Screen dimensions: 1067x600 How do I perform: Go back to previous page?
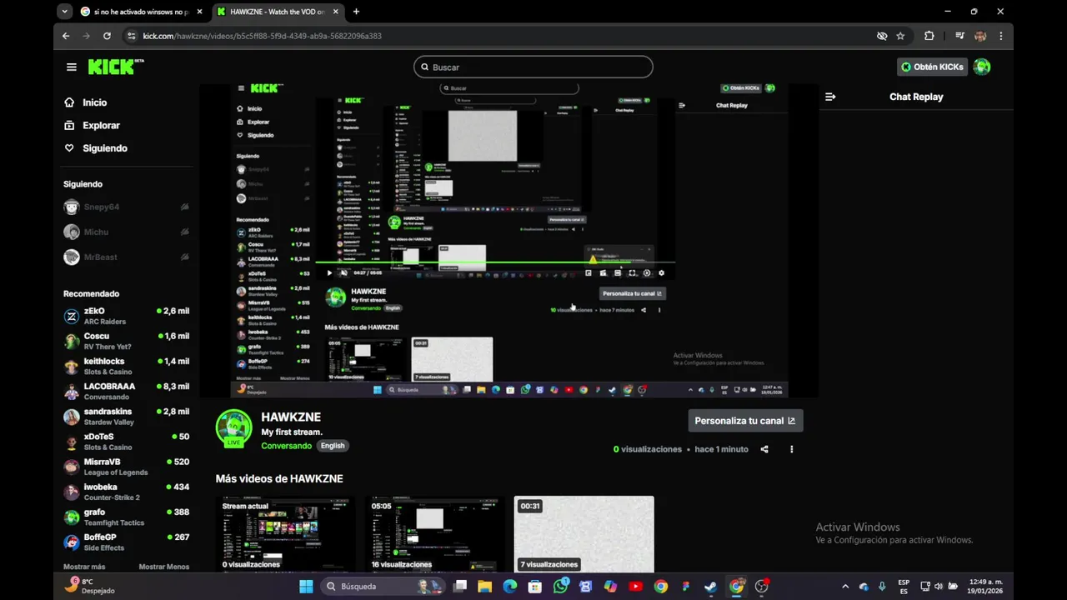(66, 36)
